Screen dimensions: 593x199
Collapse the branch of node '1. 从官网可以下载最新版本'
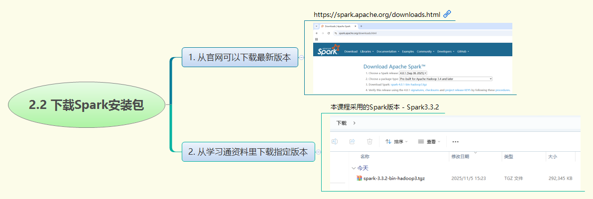(x=301, y=57)
